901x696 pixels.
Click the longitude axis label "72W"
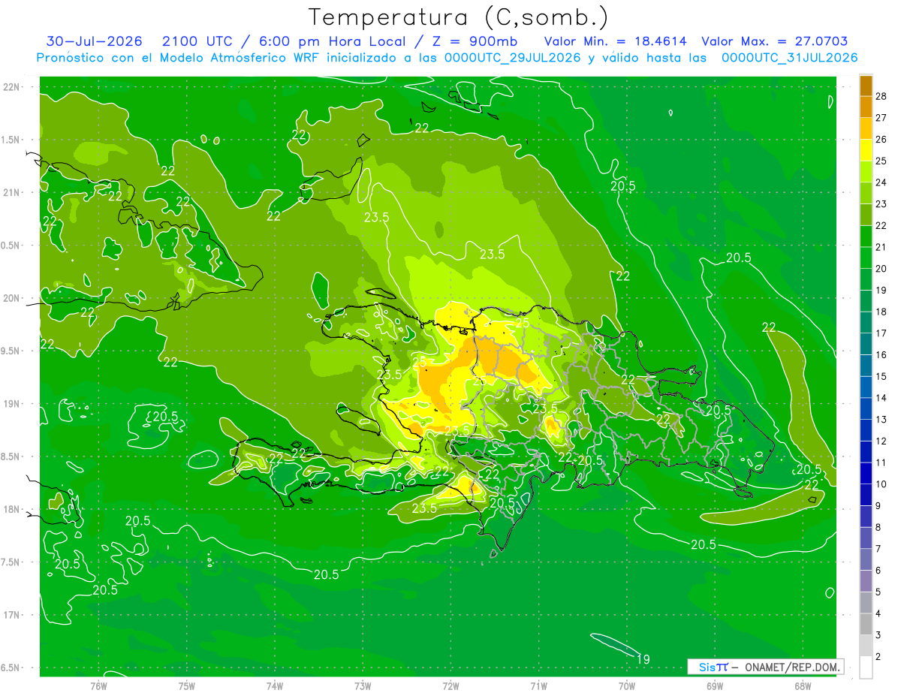point(450,685)
